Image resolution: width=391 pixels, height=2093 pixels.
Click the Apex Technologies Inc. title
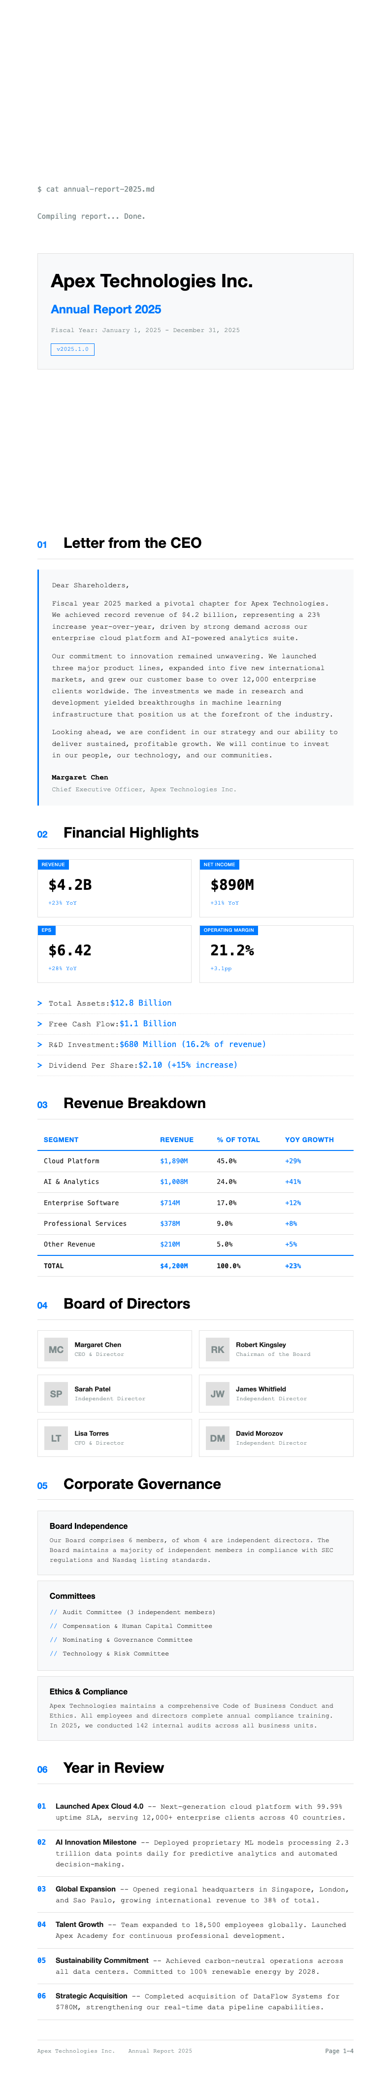coord(151,280)
